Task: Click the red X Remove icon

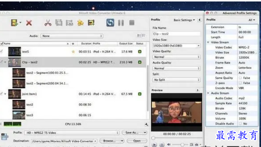Action: tap(29, 23)
